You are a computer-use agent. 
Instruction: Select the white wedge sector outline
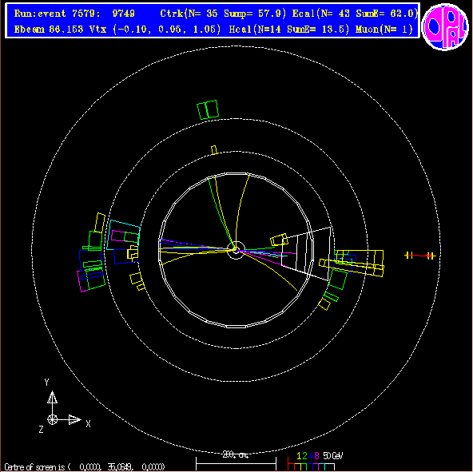(x=306, y=252)
